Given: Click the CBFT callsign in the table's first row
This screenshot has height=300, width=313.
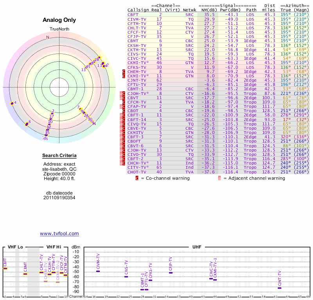Looking at the screenshot, I should point(133,14).
